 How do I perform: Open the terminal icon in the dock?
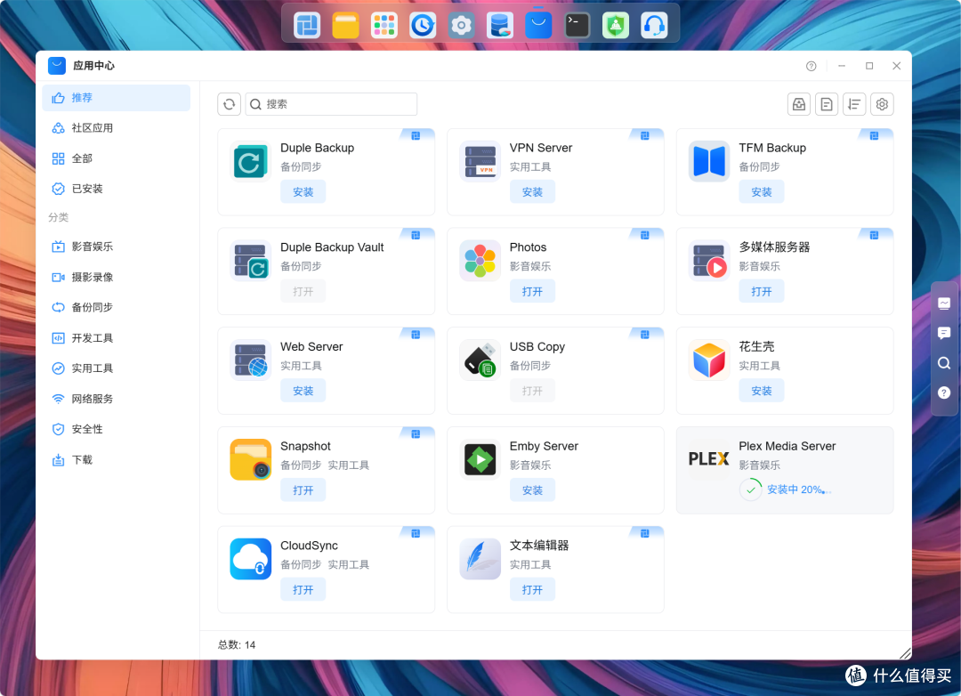(577, 26)
